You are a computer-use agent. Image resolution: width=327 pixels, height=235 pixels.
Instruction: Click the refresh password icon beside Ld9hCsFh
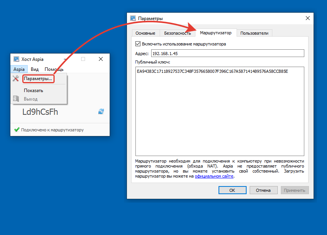pos(101,111)
